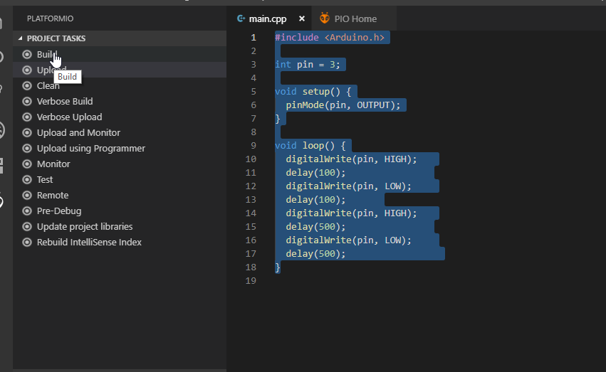Screen dimensions: 606x372
Task: Close the main.cpp tab
Action: [x=302, y=18]
